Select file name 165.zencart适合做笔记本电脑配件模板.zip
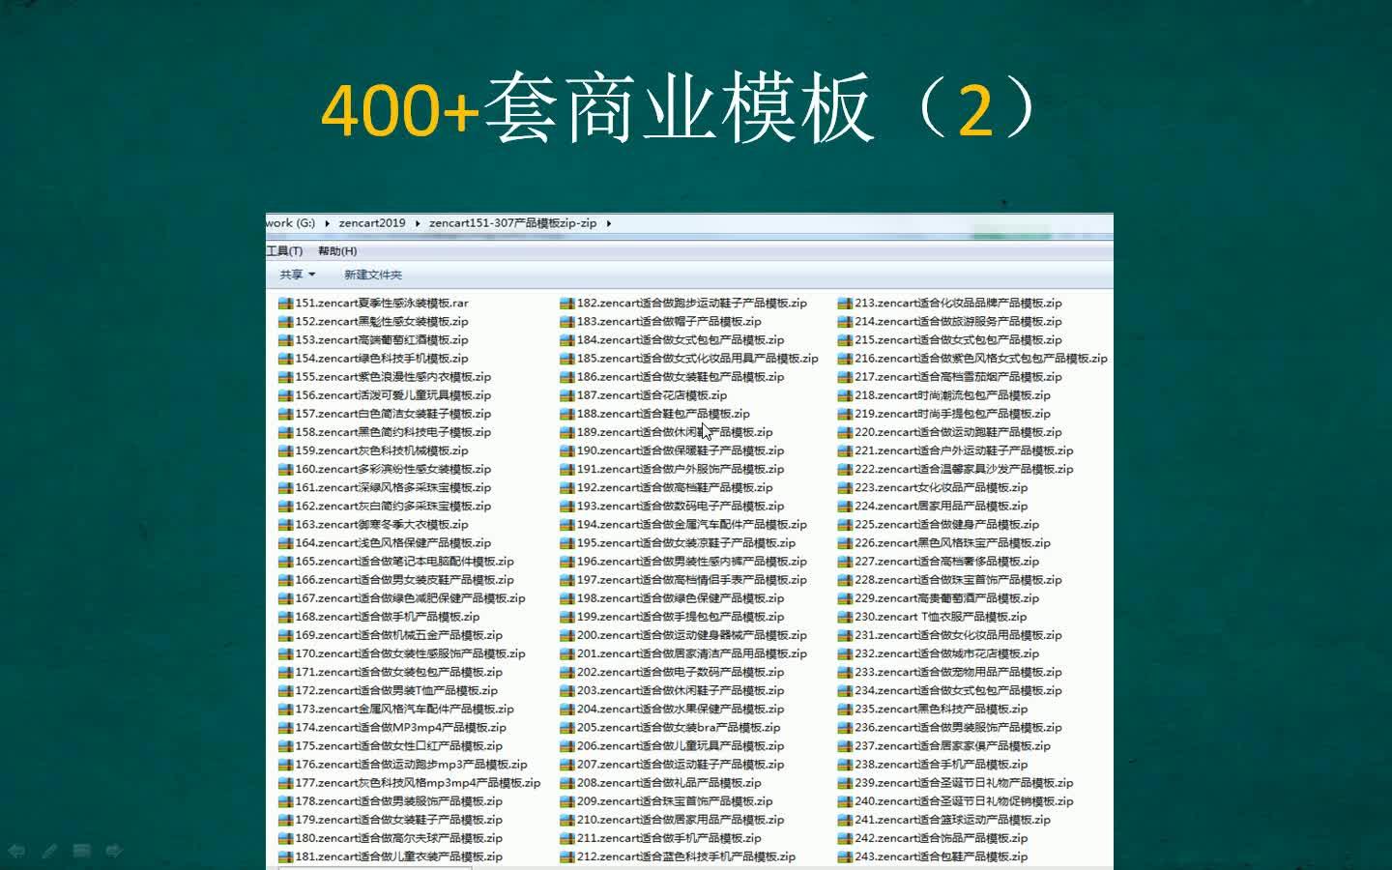 pyautogui.click(x=405, y=562)
